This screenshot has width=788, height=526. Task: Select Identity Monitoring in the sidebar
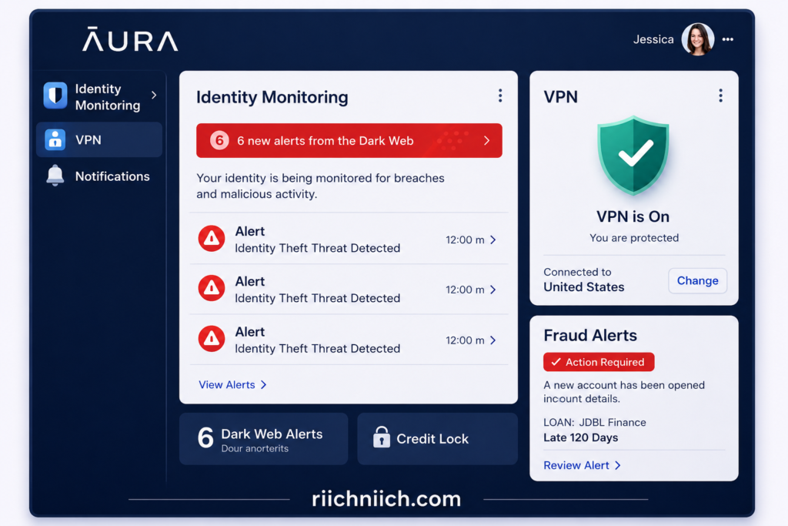tap(99, 96)
